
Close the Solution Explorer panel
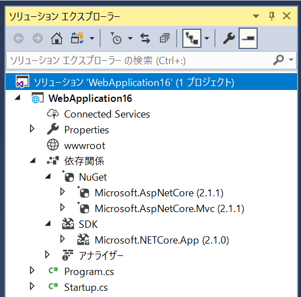286,16
